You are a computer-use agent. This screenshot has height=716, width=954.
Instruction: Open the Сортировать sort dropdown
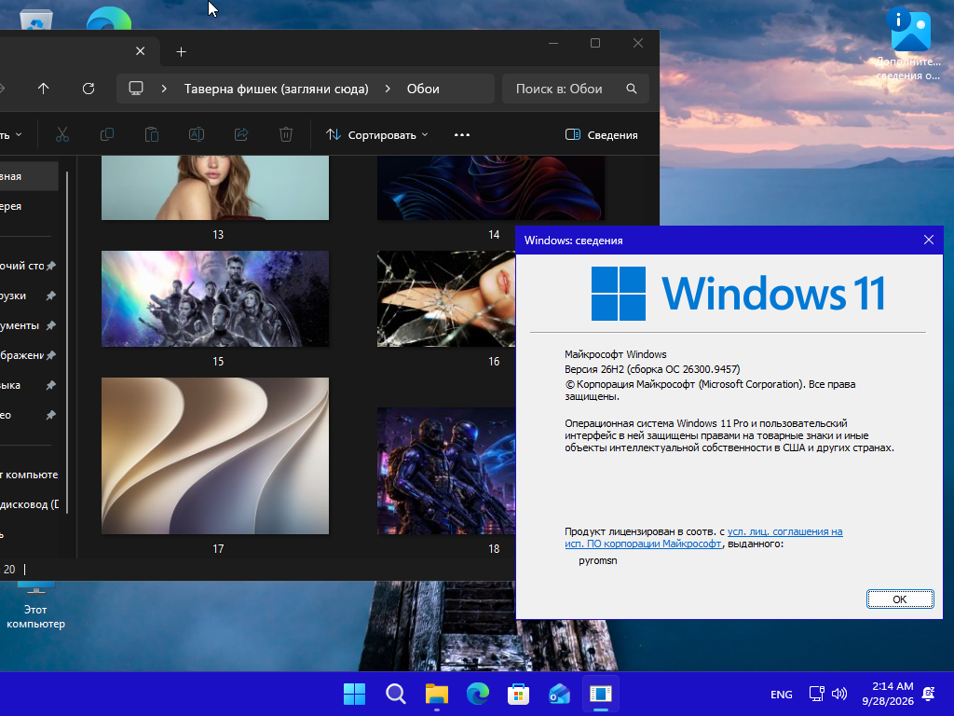coord(377,134)
